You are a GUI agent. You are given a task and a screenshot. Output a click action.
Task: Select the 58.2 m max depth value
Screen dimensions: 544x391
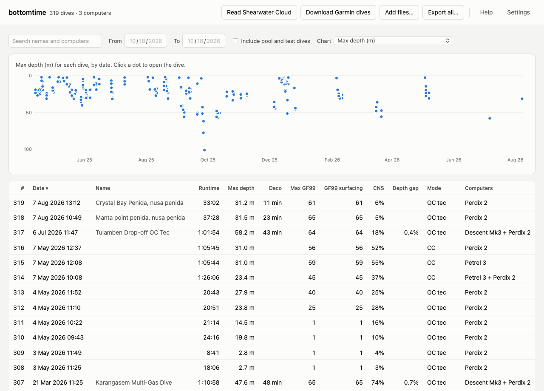(245, 232)
